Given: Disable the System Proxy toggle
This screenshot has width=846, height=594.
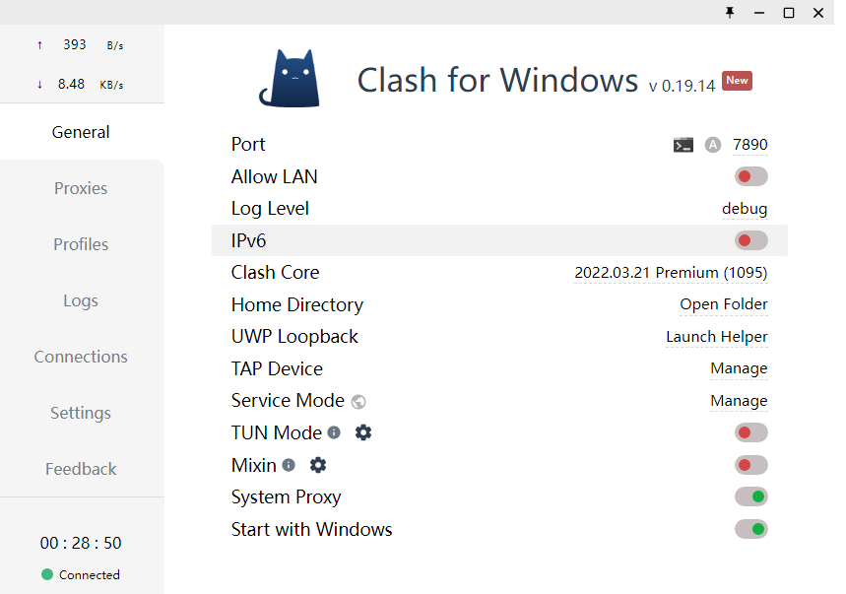Looking at the screenshot, I should point(750,496).
